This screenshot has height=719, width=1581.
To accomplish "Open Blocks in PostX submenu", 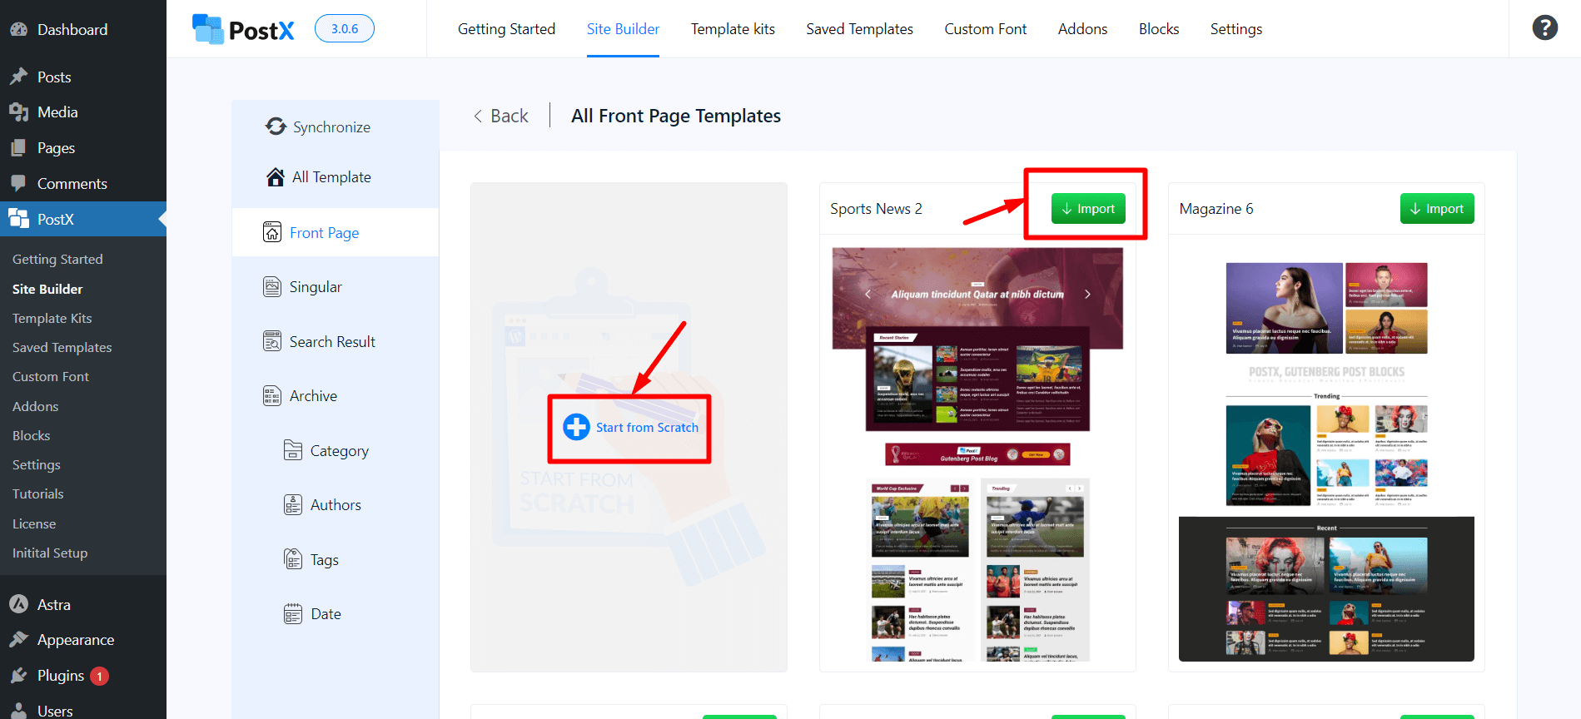I will pos(32,435).
